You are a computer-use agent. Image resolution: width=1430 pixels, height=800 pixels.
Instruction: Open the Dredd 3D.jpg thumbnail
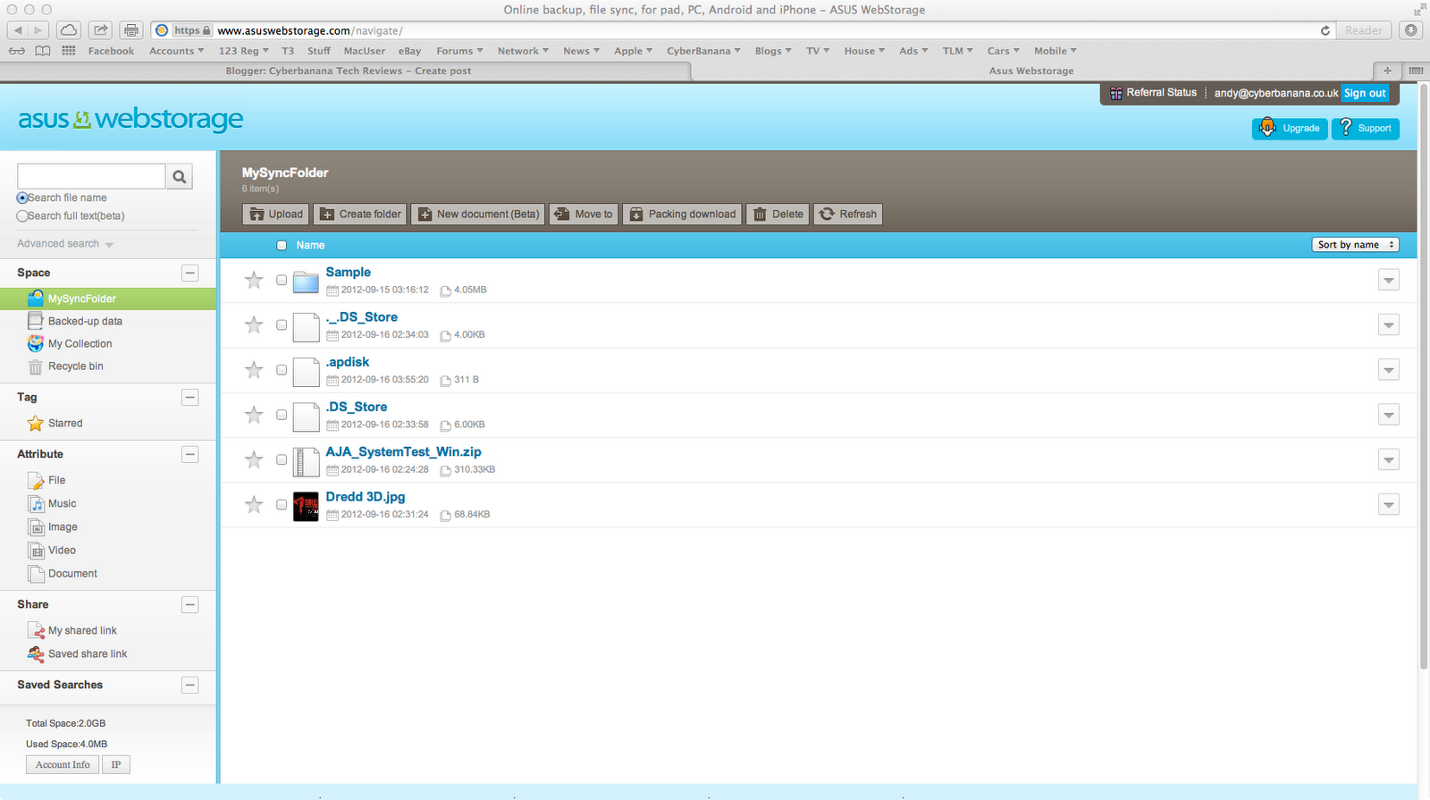306,507
